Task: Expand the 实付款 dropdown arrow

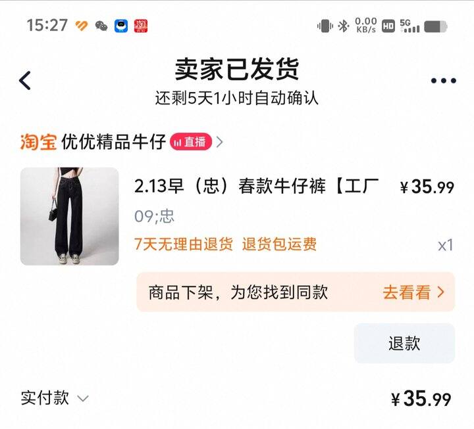Action: pyautogui.click(x=83, y=399)
